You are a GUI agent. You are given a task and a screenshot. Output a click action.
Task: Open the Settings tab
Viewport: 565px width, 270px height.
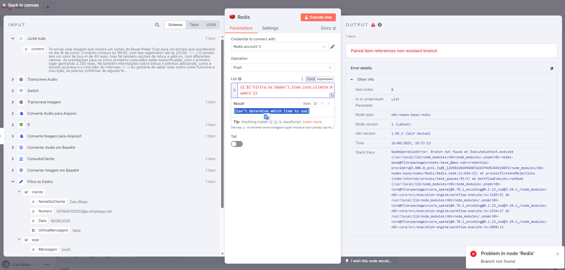coord(270,28)
